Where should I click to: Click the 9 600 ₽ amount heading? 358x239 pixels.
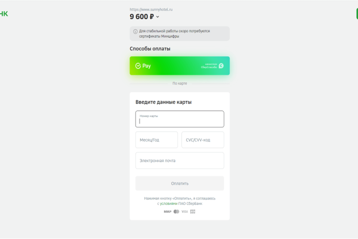[141, 17]
